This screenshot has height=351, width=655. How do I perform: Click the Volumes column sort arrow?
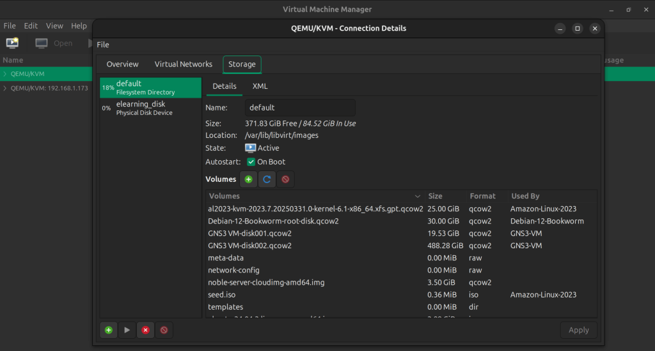(x=417, y=197)
